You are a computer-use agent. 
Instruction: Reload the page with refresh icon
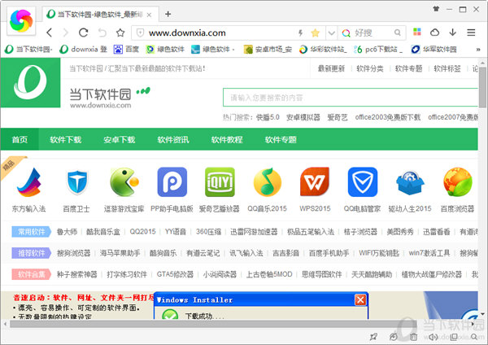tap(83, 33)
